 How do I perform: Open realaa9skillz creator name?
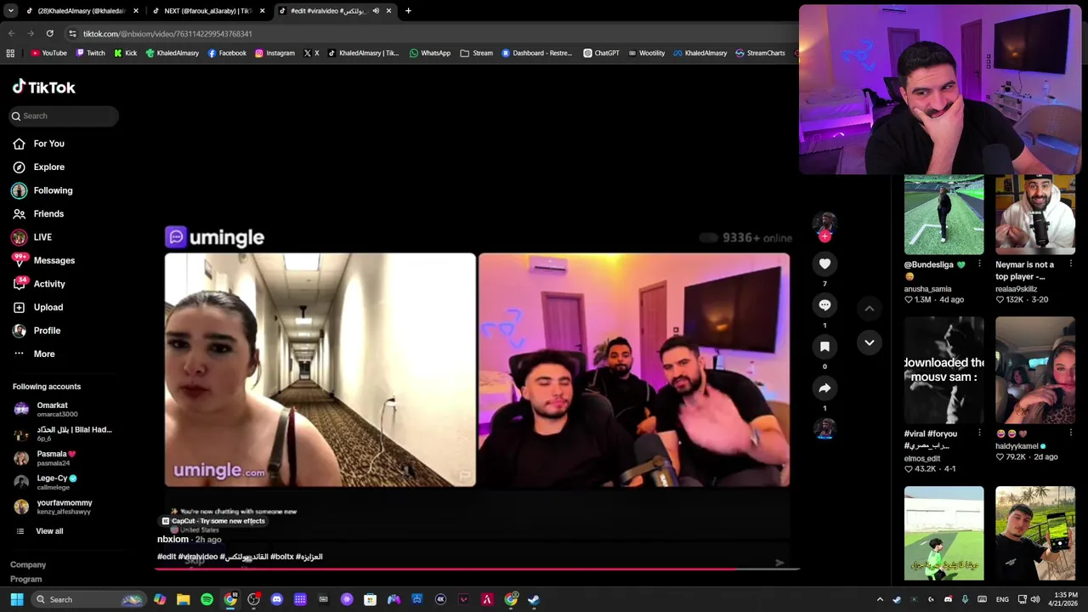coord(1017,289)
